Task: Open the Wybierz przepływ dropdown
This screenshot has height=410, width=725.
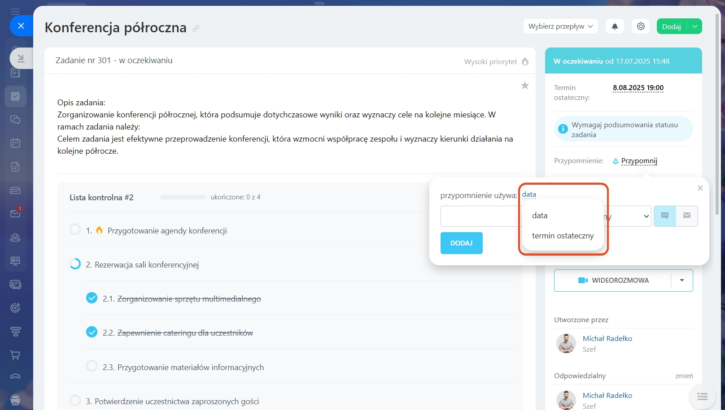Action: click(560, 26)
